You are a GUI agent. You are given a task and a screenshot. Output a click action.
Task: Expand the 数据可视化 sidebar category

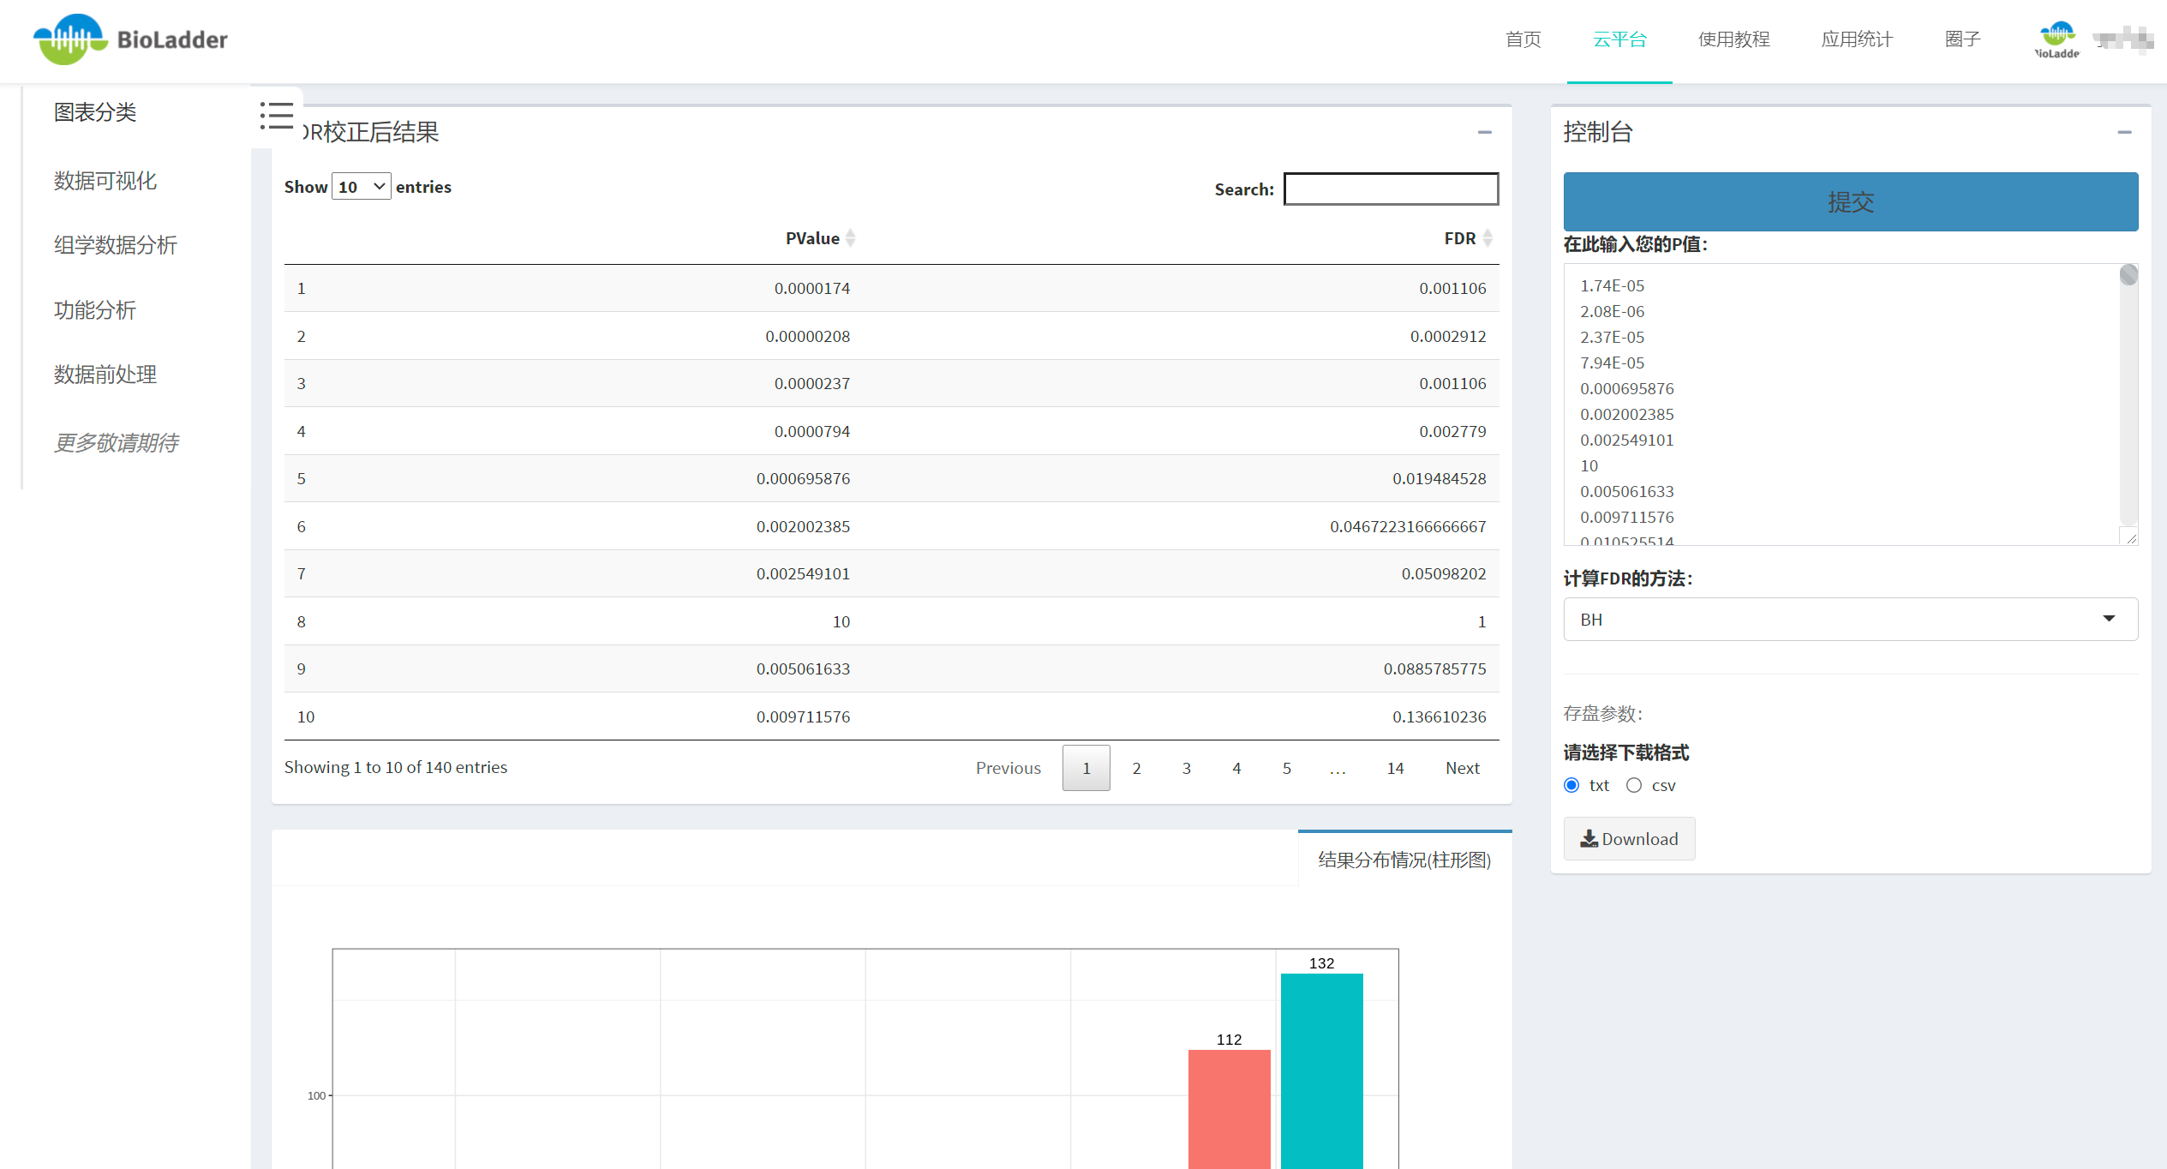point(105,181)
